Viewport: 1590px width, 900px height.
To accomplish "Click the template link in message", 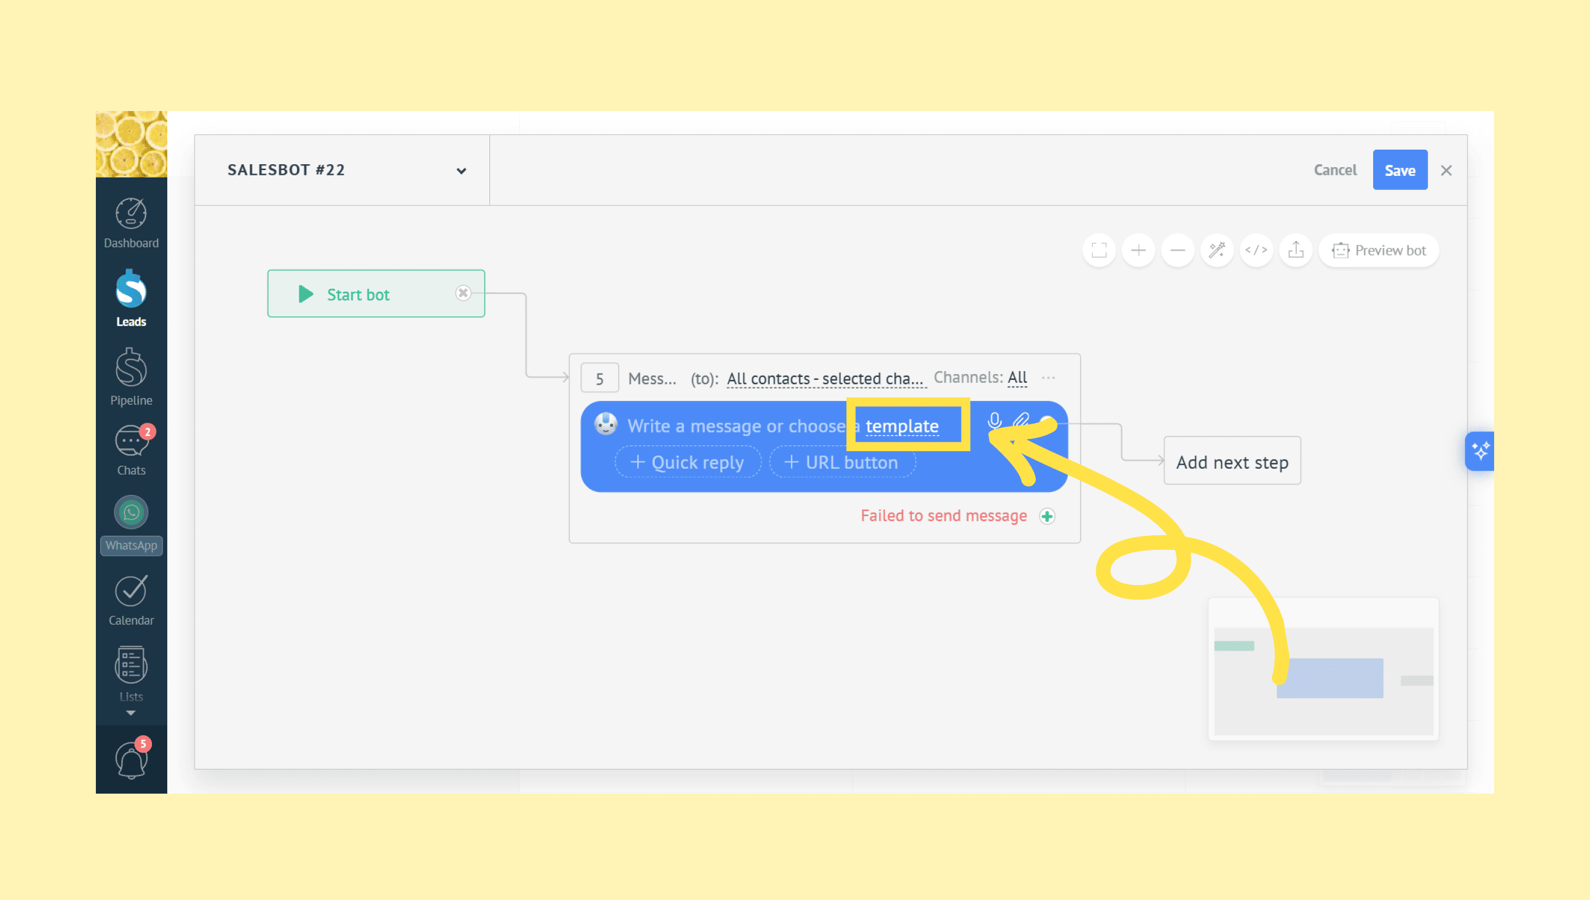I will 901,426.
